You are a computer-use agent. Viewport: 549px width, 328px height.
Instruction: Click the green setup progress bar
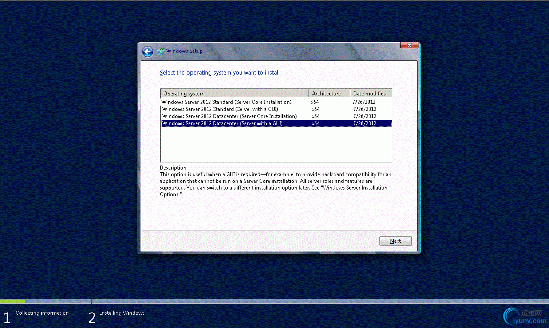pos(13,301)
